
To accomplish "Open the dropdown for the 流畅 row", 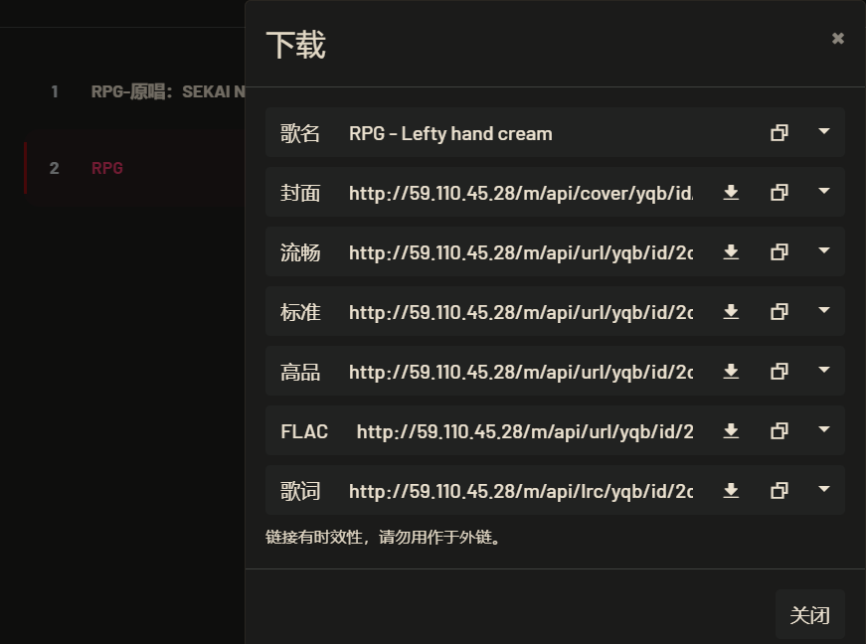I will 823,251.
